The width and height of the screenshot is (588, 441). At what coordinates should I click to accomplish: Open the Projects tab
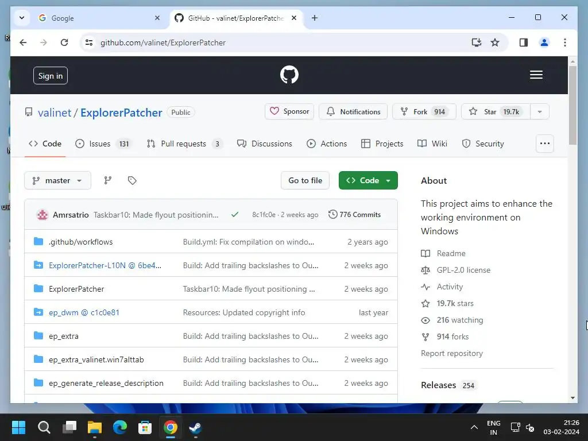point(382,144)
